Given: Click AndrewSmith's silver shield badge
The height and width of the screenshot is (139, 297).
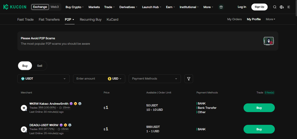Looking at the screenshot, I should (x=80, y=103).
